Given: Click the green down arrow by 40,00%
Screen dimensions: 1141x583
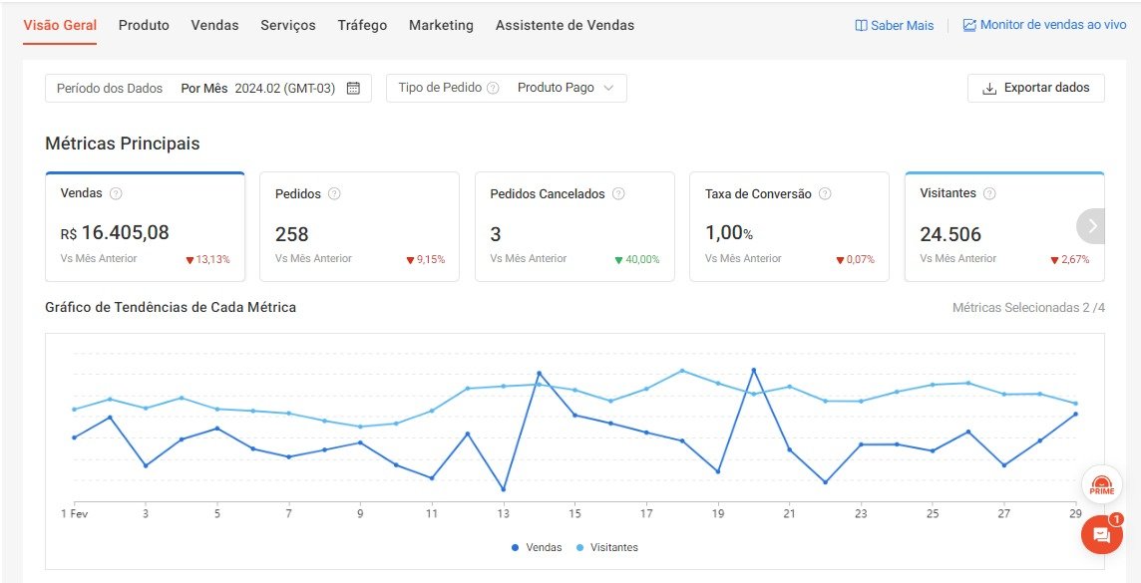Looking at the screenshot, I should click(x=619, y=260).
